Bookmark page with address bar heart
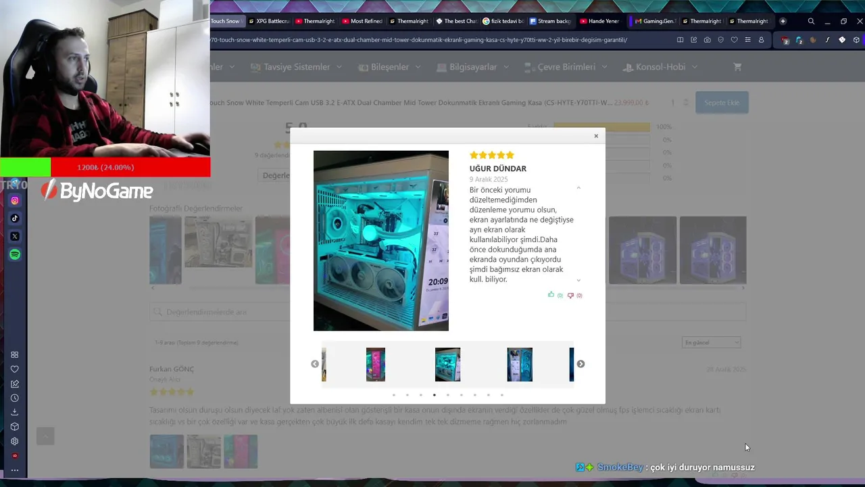865x487 pixels. pyautogui.click(x=734, y=40)
